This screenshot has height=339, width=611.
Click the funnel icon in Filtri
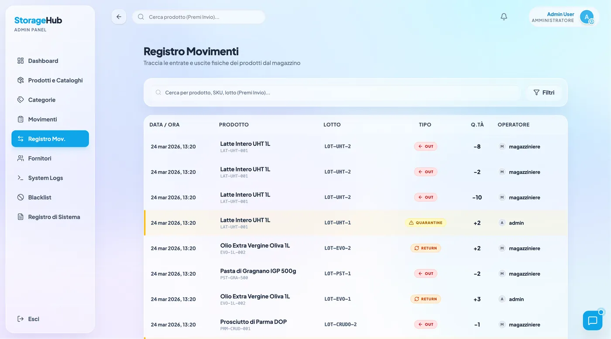click(x=536, y=92)
